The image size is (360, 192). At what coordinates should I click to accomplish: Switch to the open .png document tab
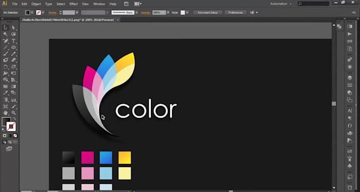click(x=68, y=20)
